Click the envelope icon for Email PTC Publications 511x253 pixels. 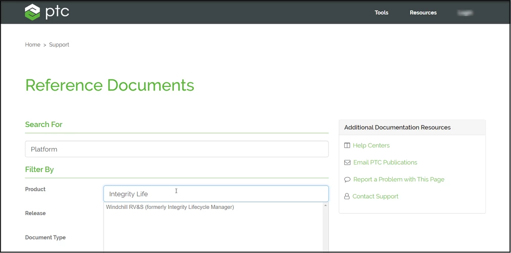point(347,162)
